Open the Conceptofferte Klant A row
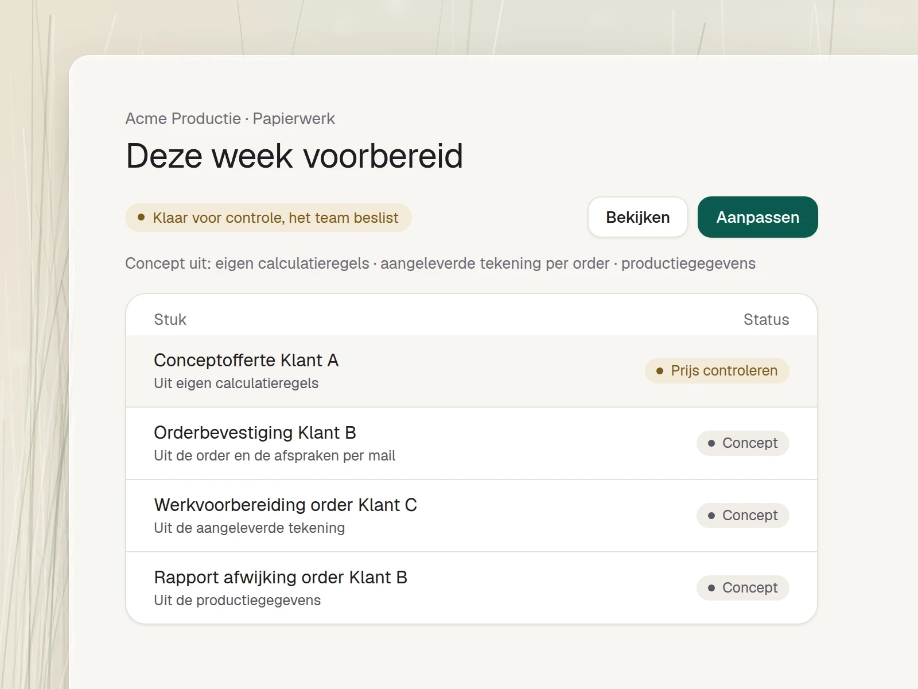 coord(471,371)
